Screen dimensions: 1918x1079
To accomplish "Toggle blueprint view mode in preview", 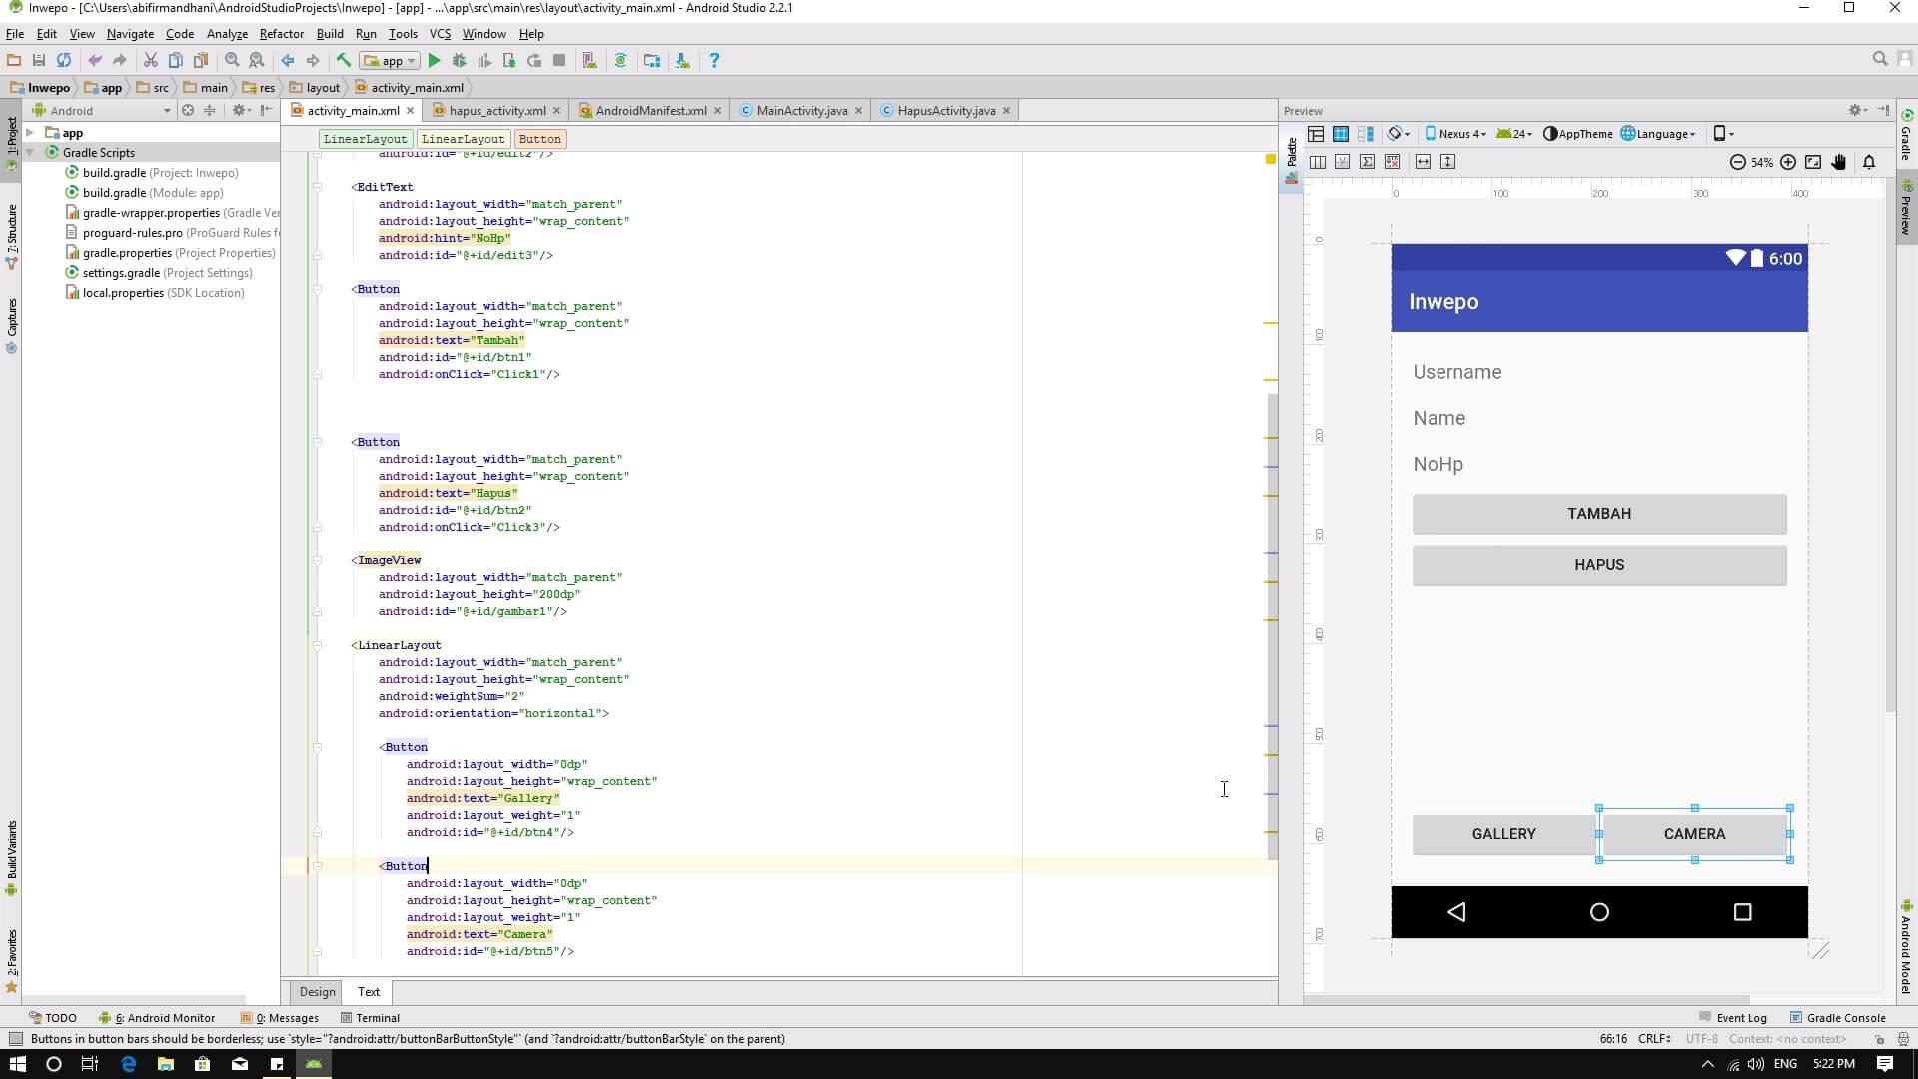I will [1341, 134].
